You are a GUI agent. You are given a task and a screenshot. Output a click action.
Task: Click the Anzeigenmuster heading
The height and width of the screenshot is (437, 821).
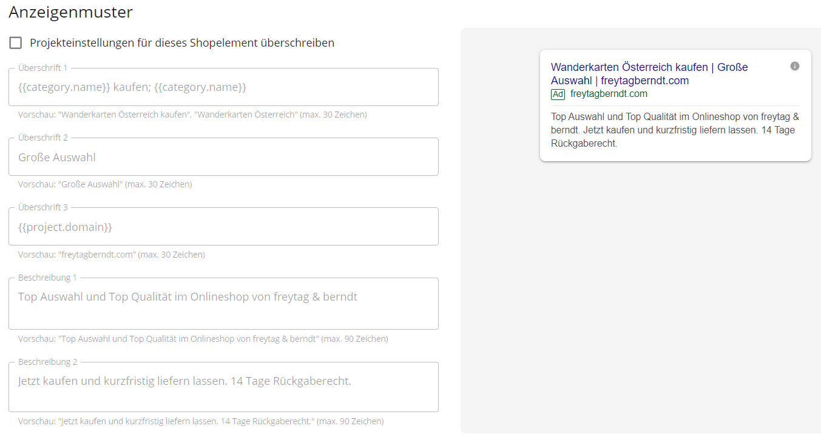point(70,12)
